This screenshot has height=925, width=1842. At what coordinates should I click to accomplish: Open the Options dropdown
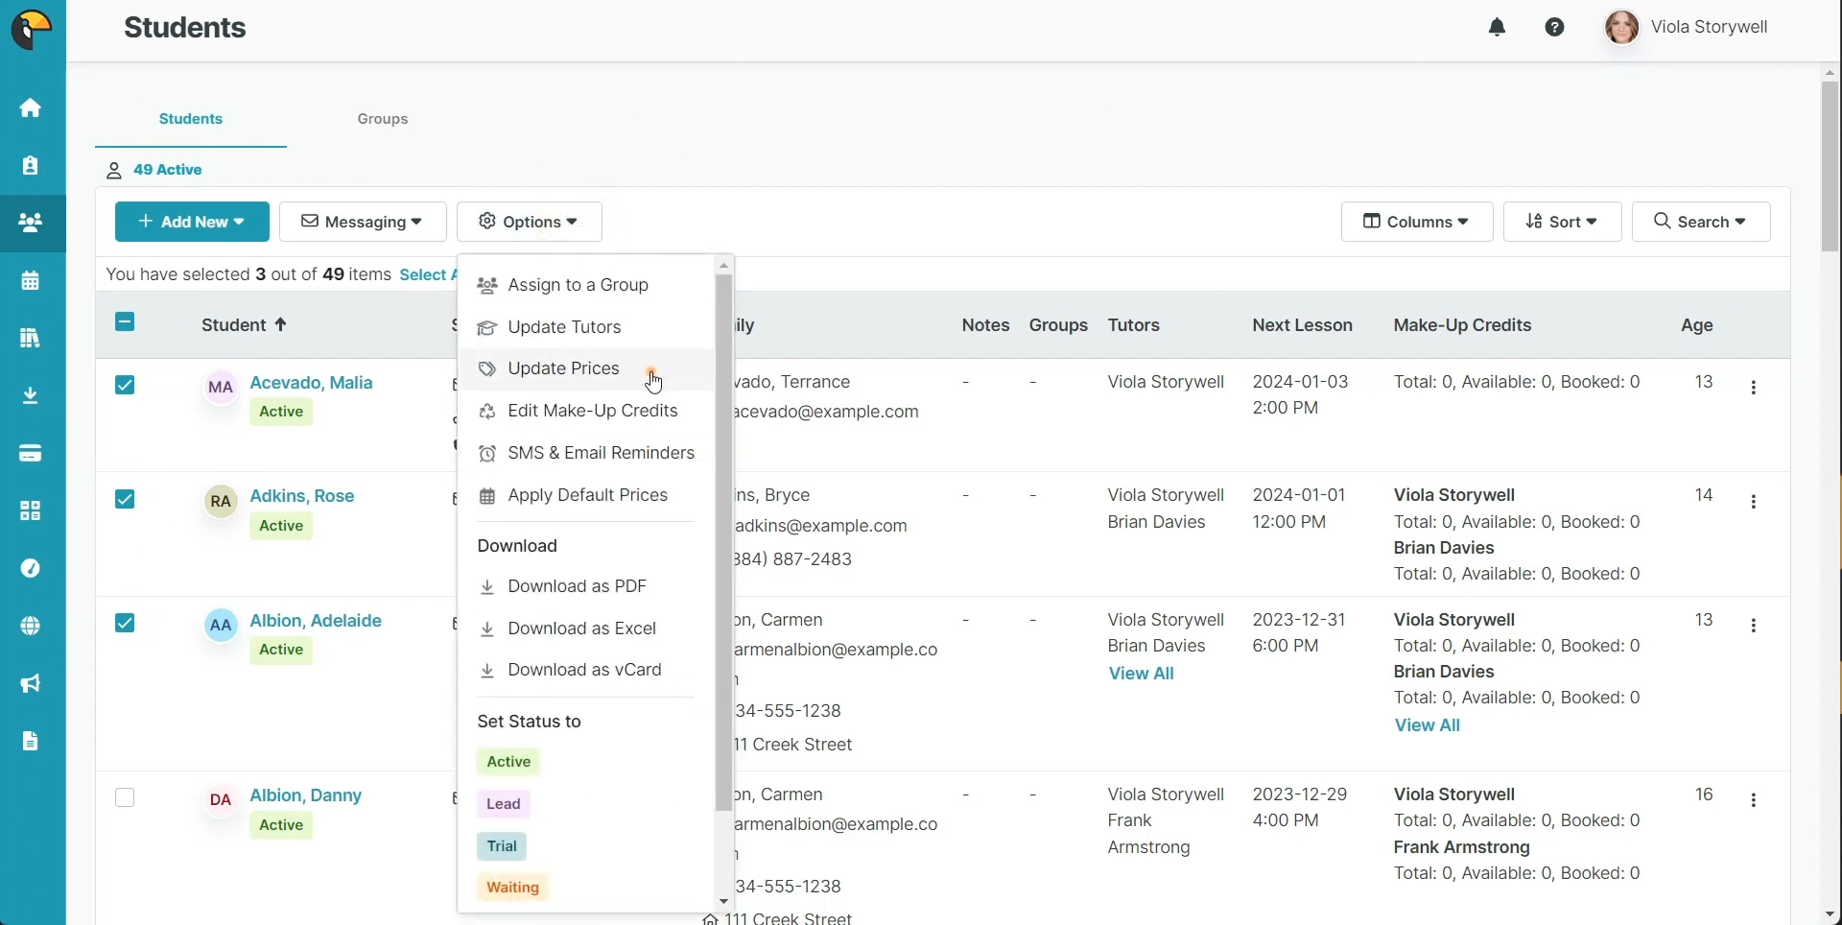click(529, 222)
